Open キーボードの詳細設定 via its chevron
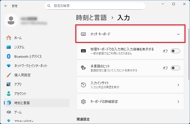The width and height of the screenshot is (190, 124). pos(178,102)
